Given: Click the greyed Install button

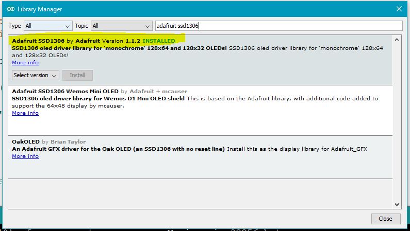Looking at the screenshot, I should (77, 75).
